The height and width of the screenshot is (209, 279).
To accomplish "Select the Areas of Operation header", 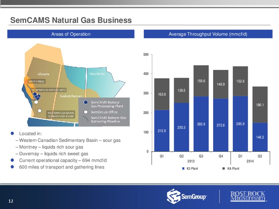I will pos(71,34).
